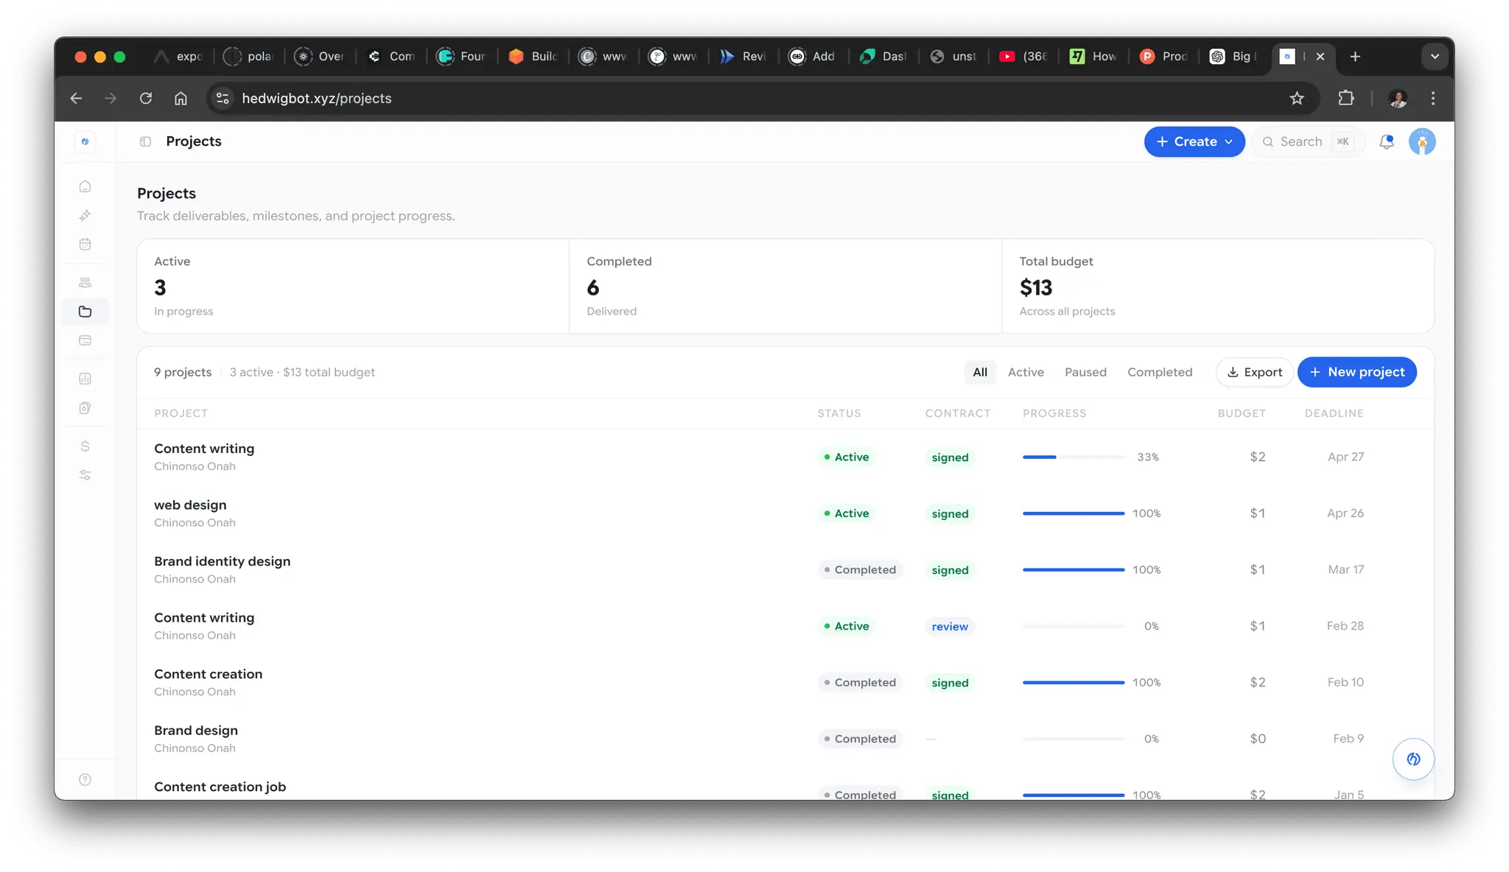Click the signed badge on Content creation

click(x=950, y=683)
